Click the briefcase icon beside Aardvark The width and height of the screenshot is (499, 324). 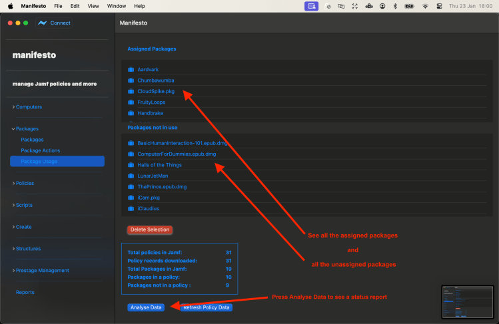[x=131, y=69]
